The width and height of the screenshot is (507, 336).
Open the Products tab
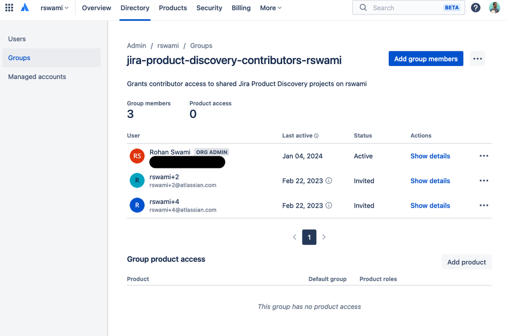[173, 8]
